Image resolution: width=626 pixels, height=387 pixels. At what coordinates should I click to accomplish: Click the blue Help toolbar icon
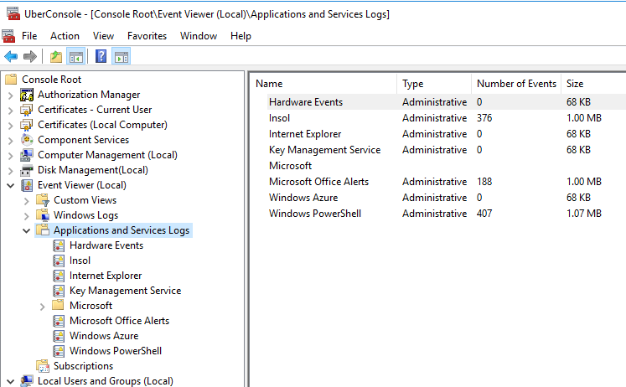tap(101, 57)
